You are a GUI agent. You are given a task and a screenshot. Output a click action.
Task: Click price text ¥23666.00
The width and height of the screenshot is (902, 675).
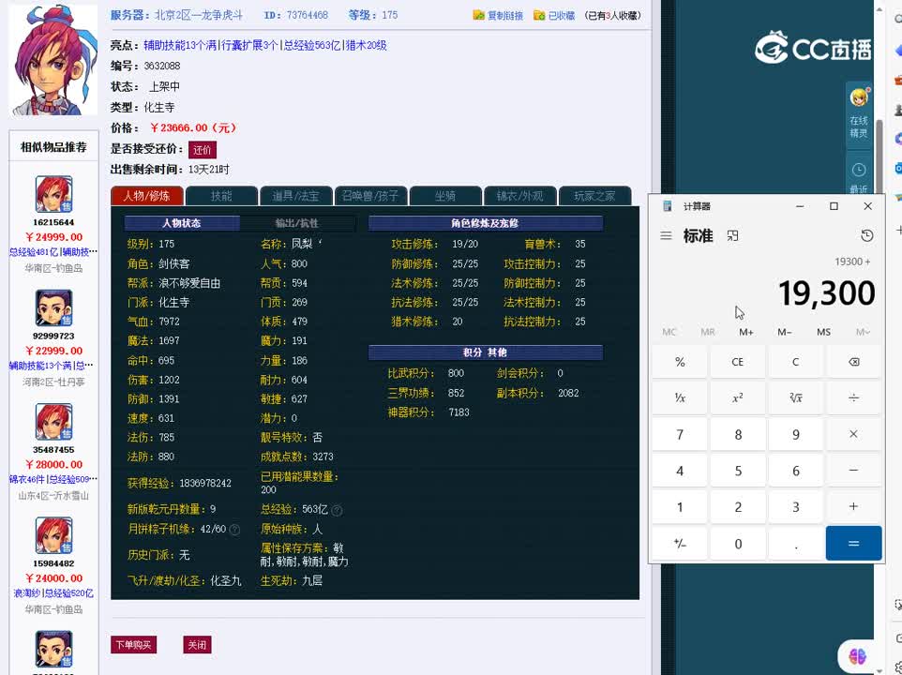coord(193,128)
